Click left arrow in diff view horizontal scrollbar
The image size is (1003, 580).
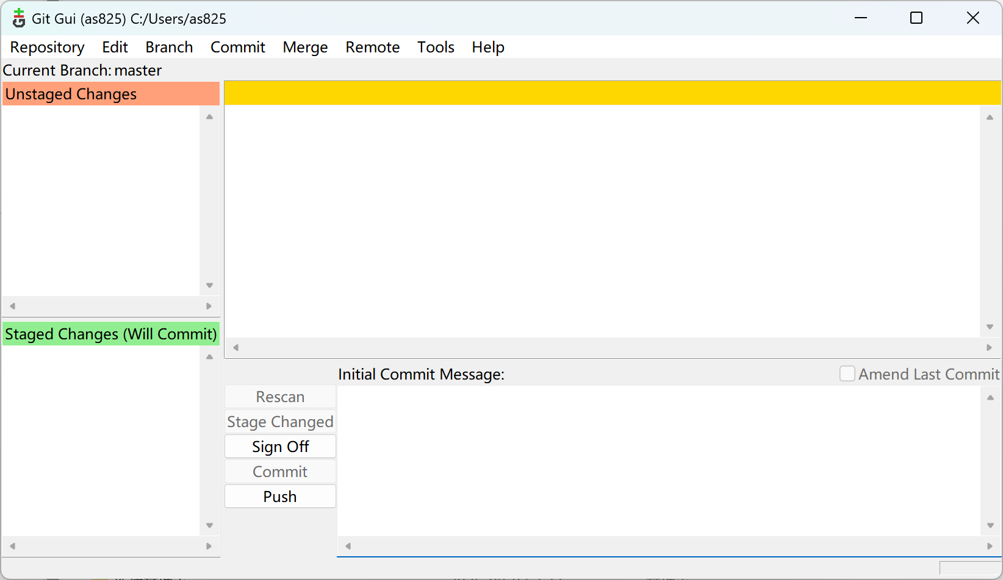[235, 347]
